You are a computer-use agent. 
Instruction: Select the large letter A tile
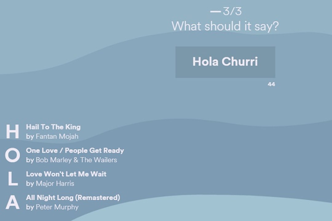[x=13, y=202]
